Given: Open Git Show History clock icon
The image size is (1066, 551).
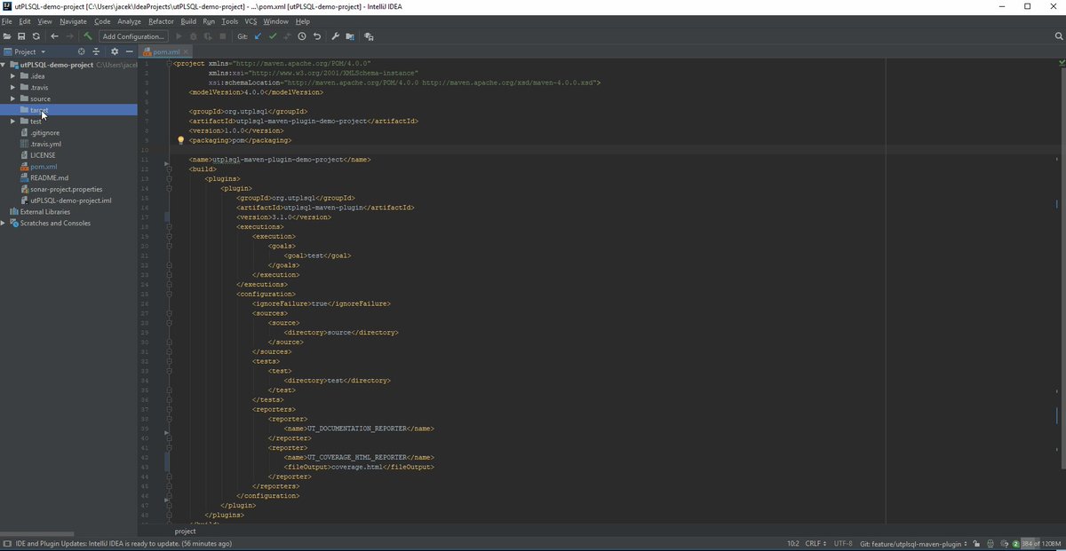Looking at the screenshot, I should tap(302, 36).
